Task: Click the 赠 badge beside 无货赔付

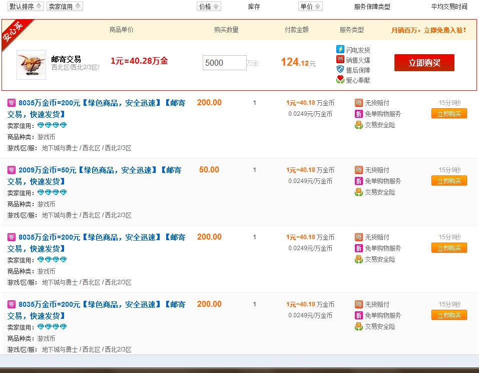Action: pyautogui.click(x=358, y=103)
